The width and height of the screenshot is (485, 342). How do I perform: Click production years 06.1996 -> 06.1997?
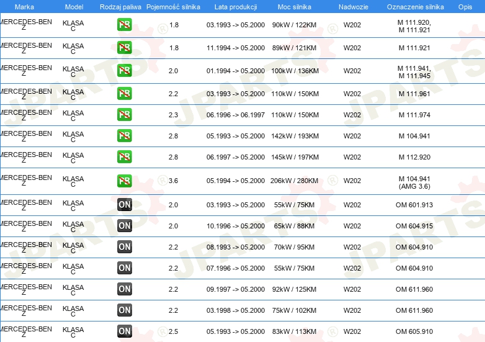[x=236, y=115]
